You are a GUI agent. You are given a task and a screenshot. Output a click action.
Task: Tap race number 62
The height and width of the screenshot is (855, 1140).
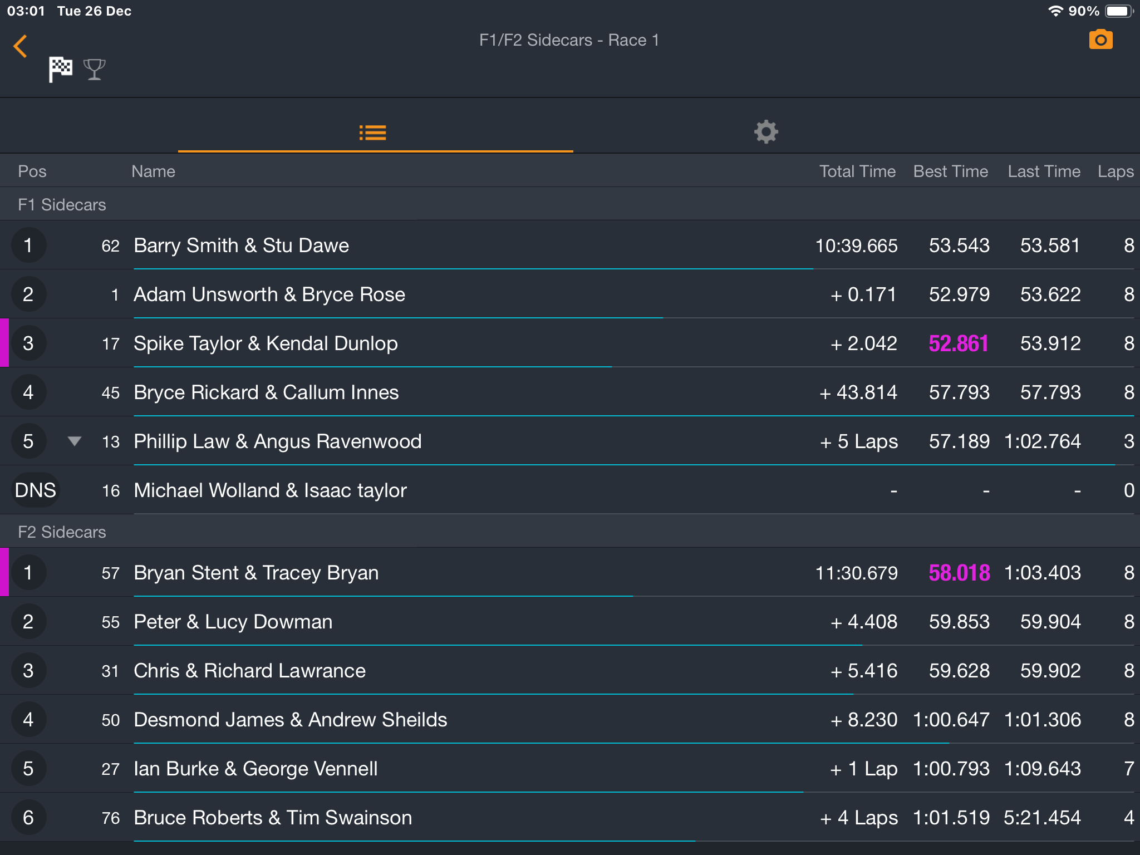[110, 246]
